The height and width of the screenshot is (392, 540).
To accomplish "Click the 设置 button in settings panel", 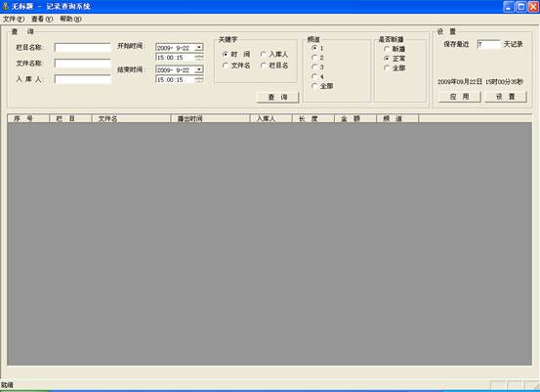I will pos(506,97).
